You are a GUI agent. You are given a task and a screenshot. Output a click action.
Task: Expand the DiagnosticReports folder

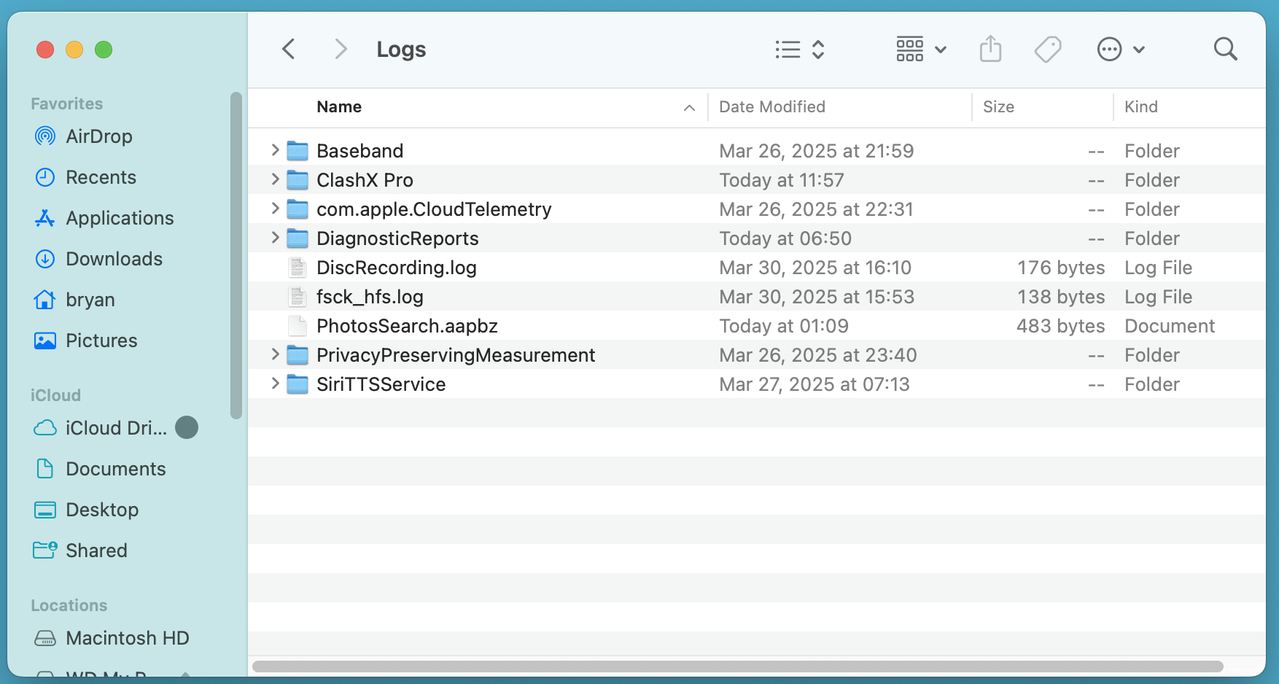click(x=275, y=238)
